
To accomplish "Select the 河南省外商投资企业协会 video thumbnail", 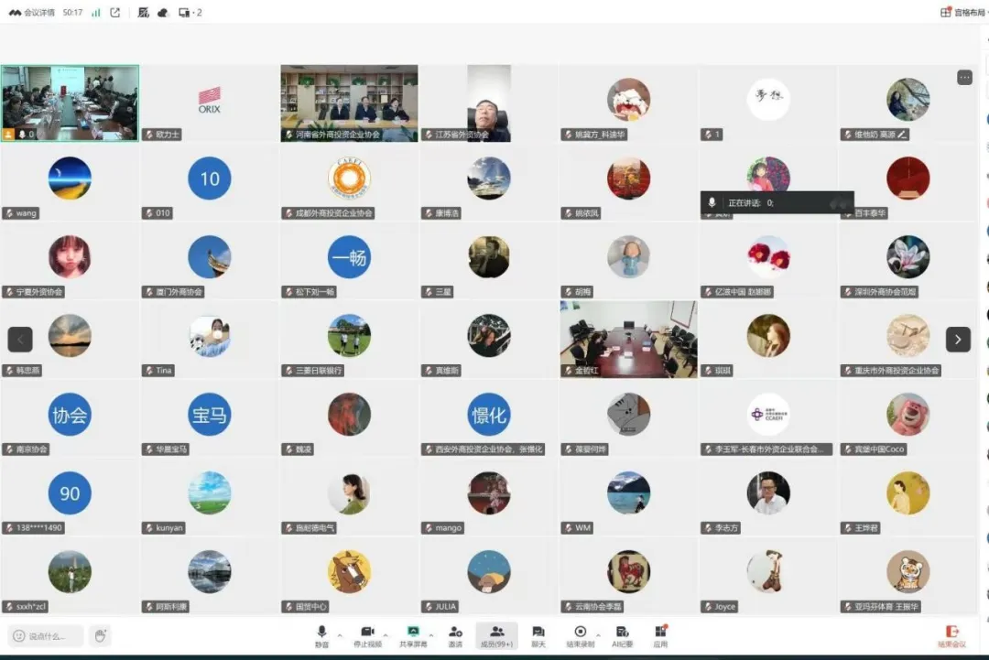I will [349, 103].
